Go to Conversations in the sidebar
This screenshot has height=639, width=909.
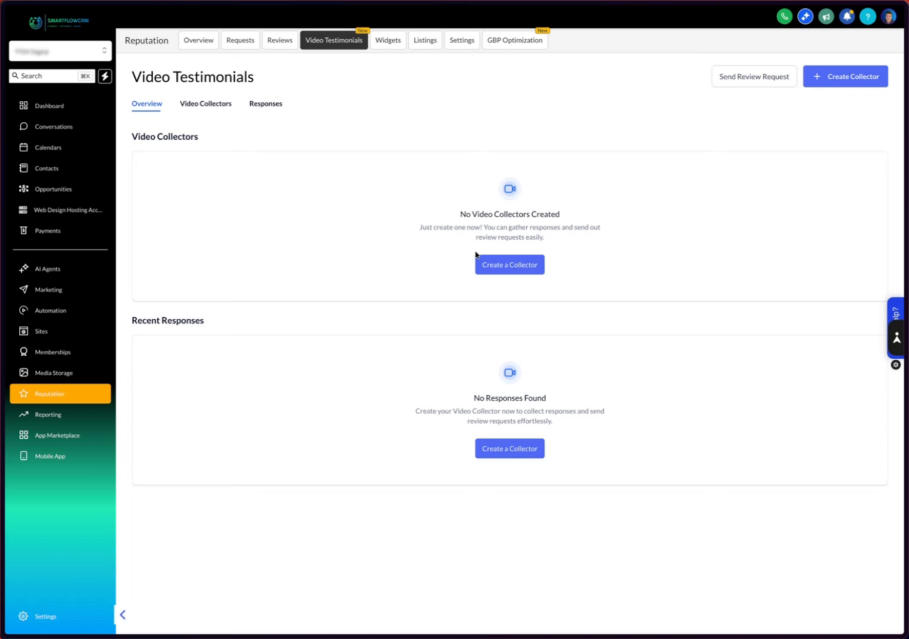tap(60, 127)
